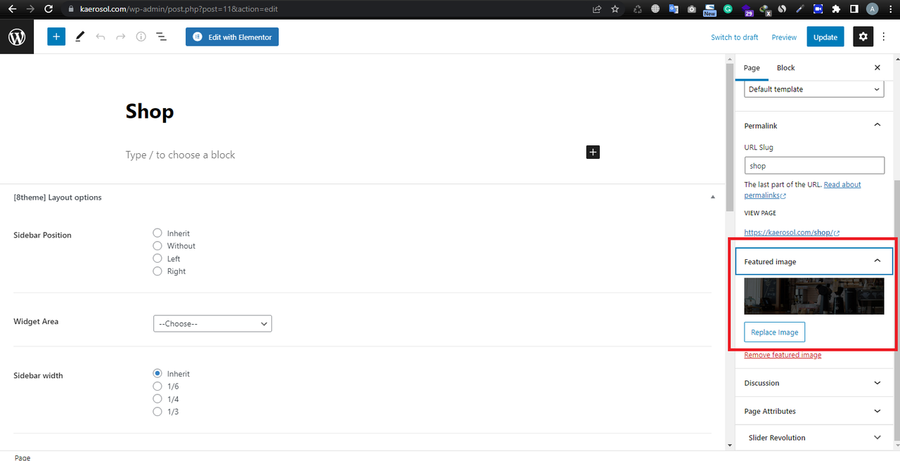The image size is (900, 461).
Task: Open the three-dot Options menu in editor
Action: (x=885, y=37)
